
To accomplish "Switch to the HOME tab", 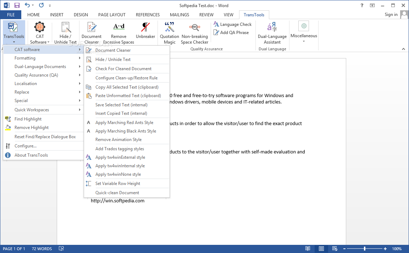I will coord(33,15).
